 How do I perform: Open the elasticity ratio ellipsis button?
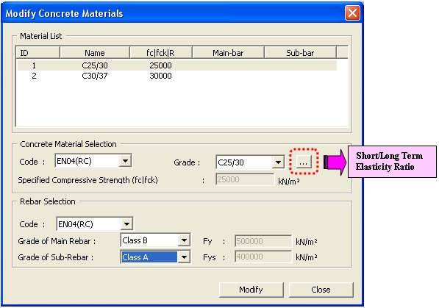click(304, 162)
